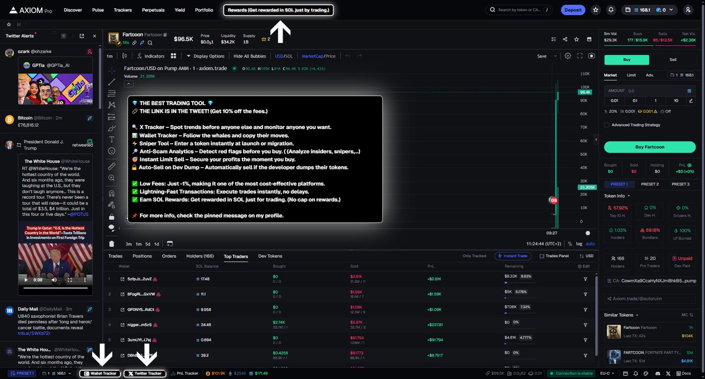Select the emoji sticker drawing tool
Viewport: 705px width, 379px height.
[x=112, y=151]
